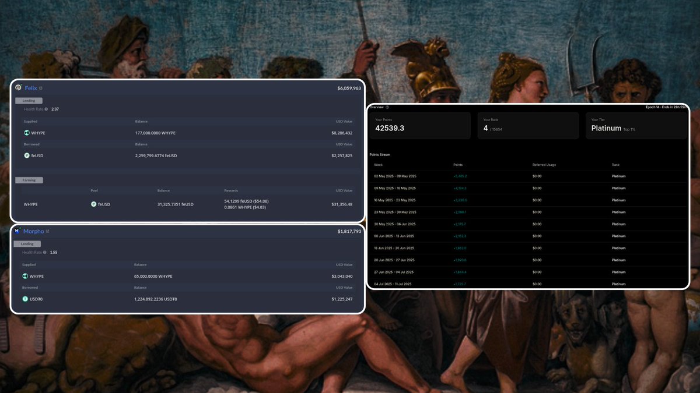Click the Morpho total value $1,817,793
The image size is (700, 393).
click(349, 232)
